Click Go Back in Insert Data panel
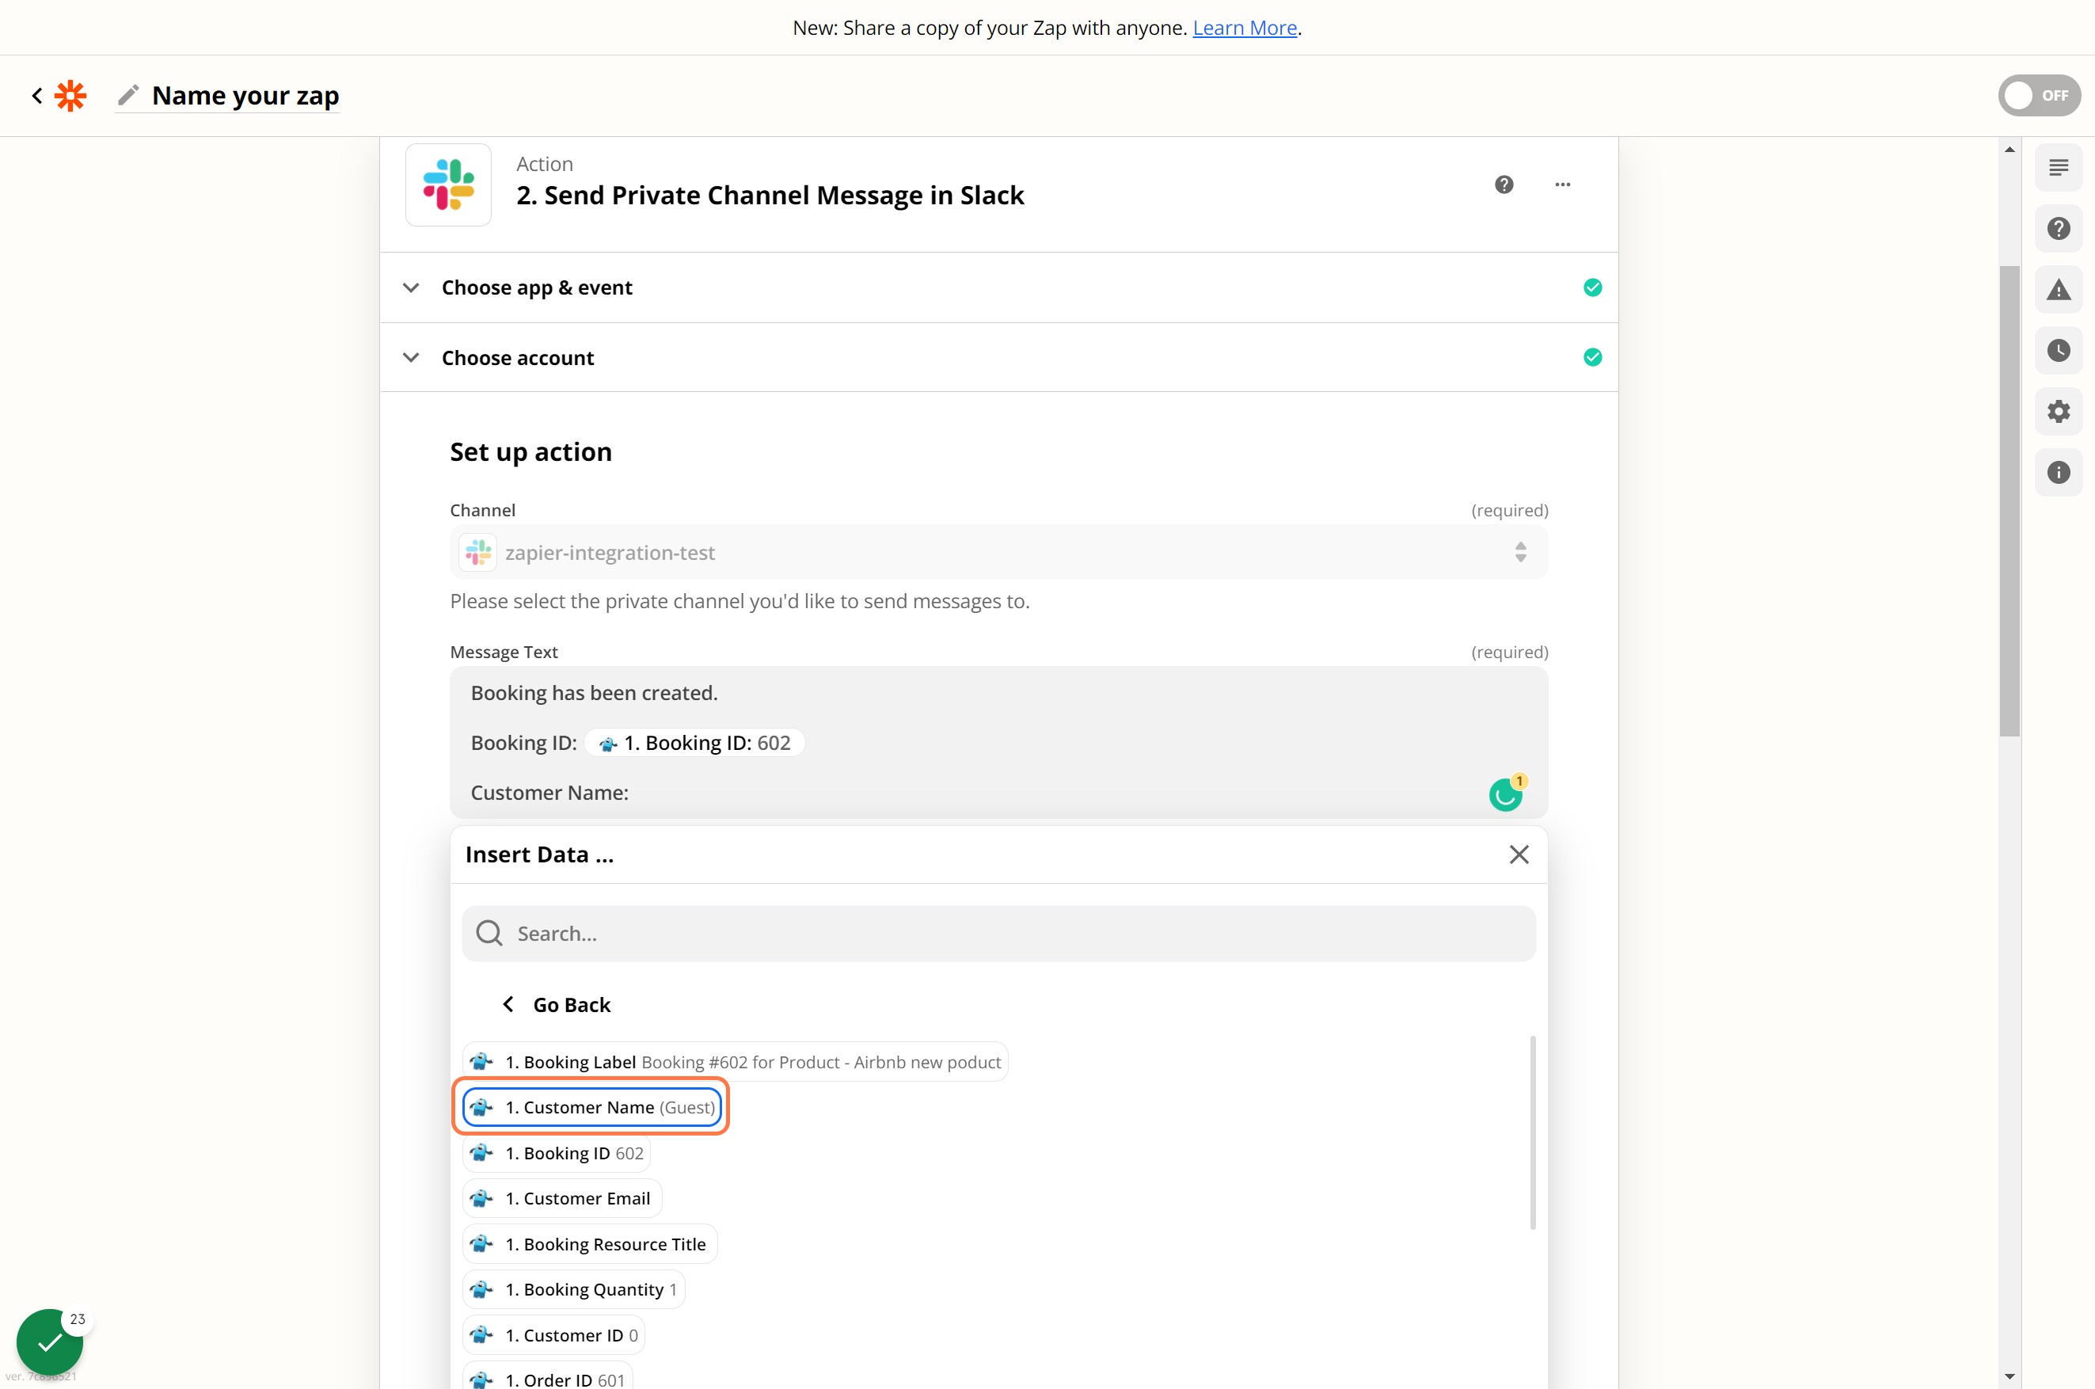2095x1389 pixels. [x=557, y=1005]
